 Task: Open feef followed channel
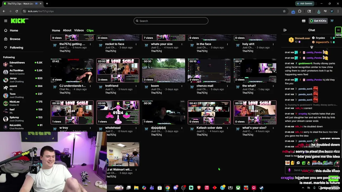coord(23,111)
